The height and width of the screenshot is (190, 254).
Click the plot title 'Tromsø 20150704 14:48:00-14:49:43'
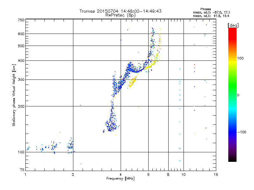point(120,11)
